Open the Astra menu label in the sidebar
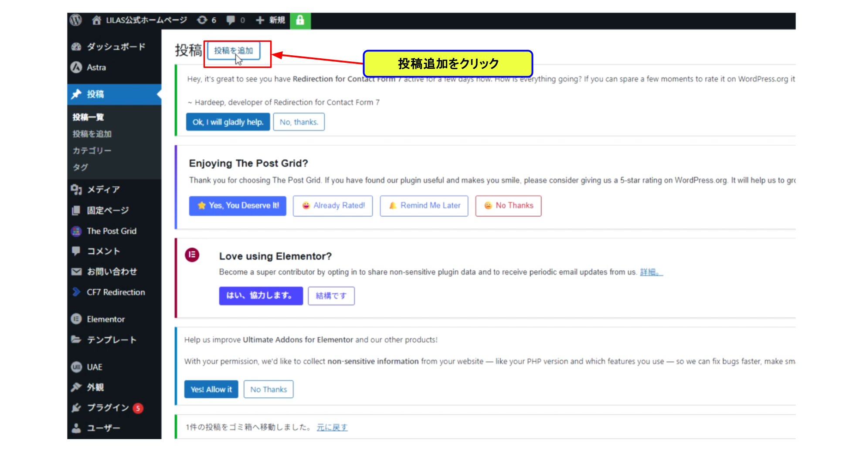This screenshot has height=470, width=863. click(96, 67)
